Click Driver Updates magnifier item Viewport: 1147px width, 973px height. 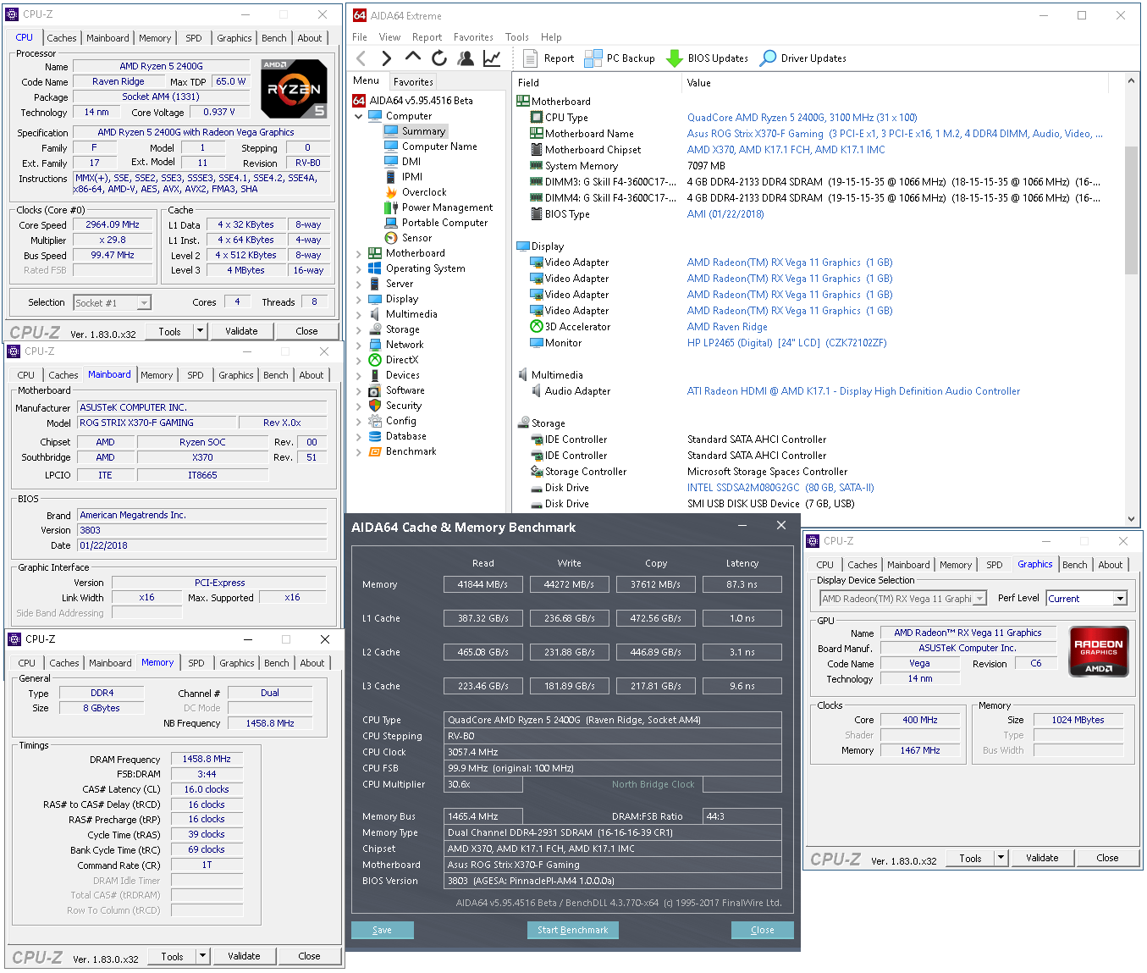click(803, 58)
